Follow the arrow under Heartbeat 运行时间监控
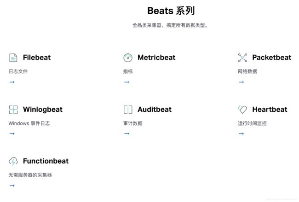This screenshot has height=202, width=299. click(x=241, y=134)
